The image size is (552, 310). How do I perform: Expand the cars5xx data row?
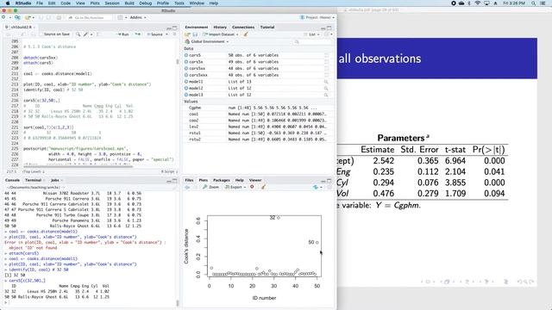[x=186, y=69]
